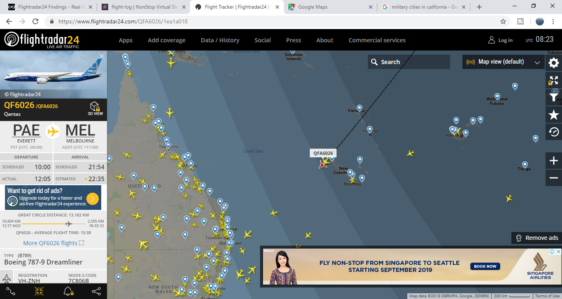Image resolution: width=562 pixels, height=299 pixels.
Task: Open bookmarks star on map sidebar
Action: [554, 115]
